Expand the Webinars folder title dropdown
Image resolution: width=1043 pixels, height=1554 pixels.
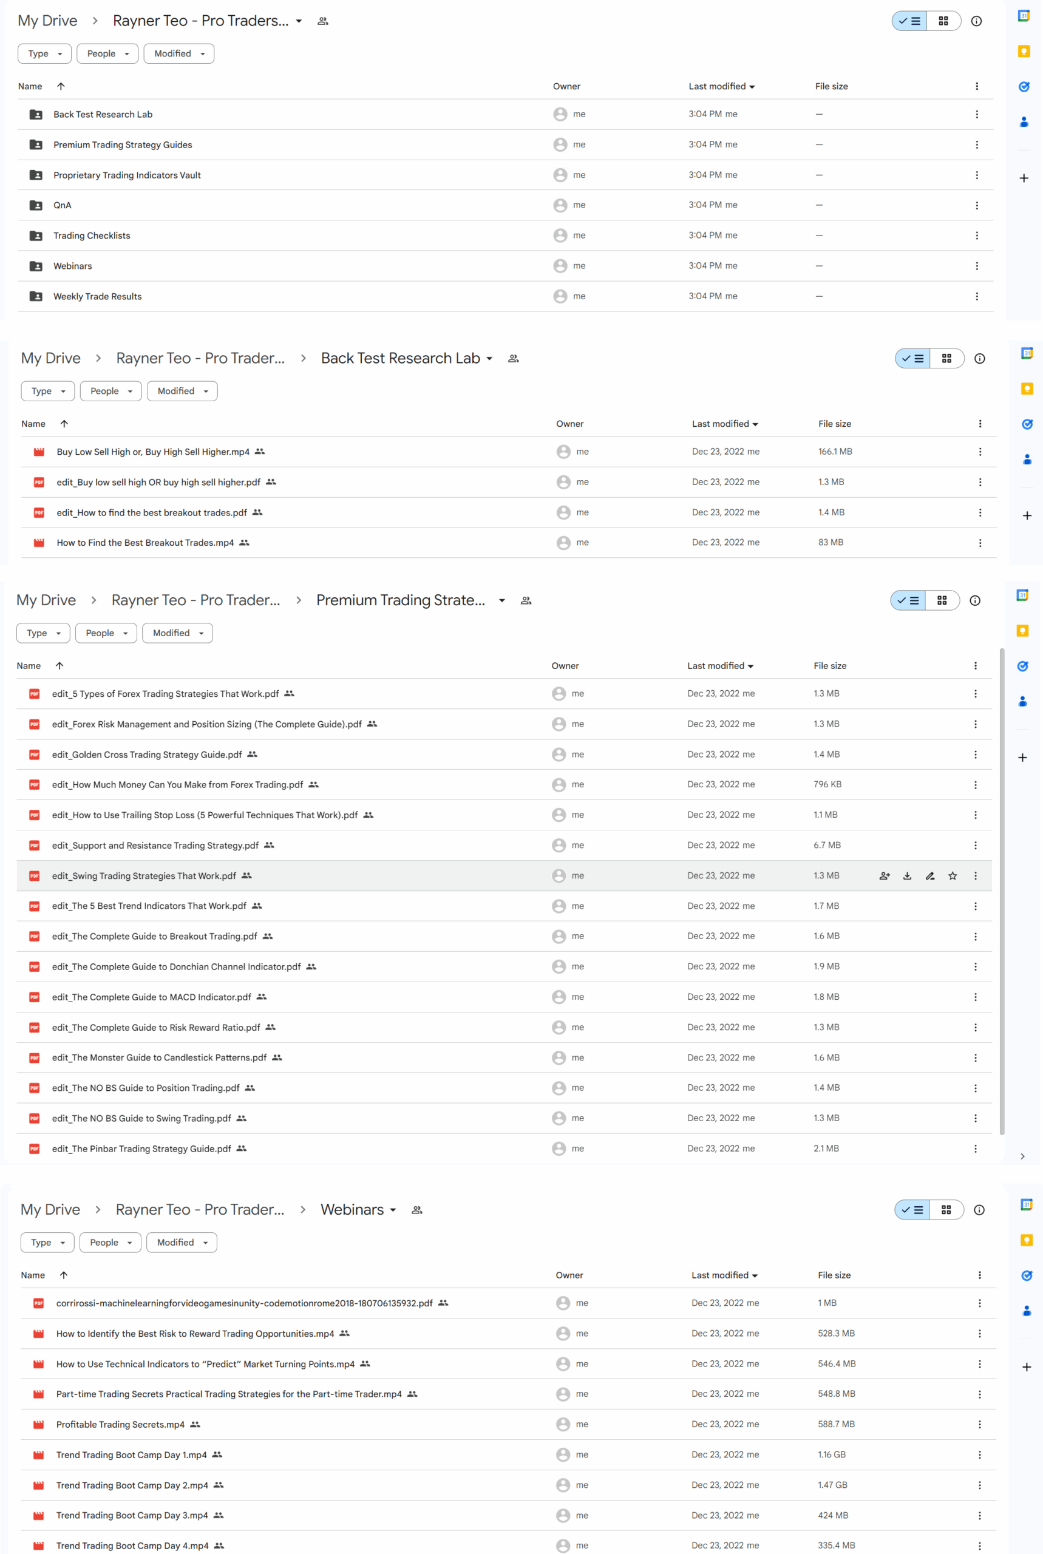(x=393, y=1210)
